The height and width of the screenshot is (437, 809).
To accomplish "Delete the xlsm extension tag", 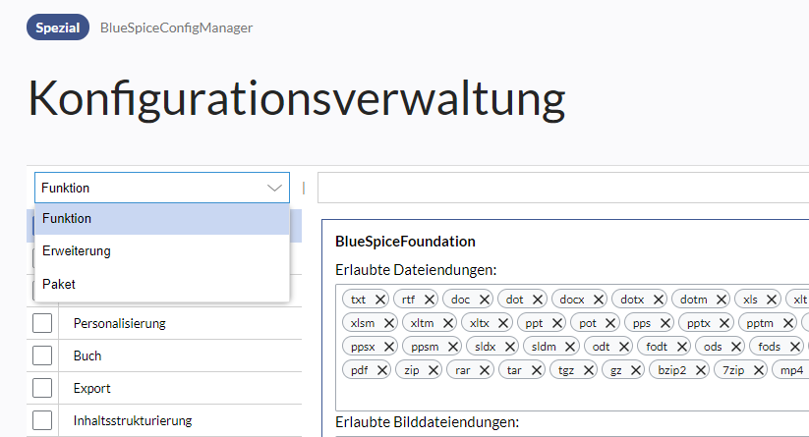I will coord(389,322).
